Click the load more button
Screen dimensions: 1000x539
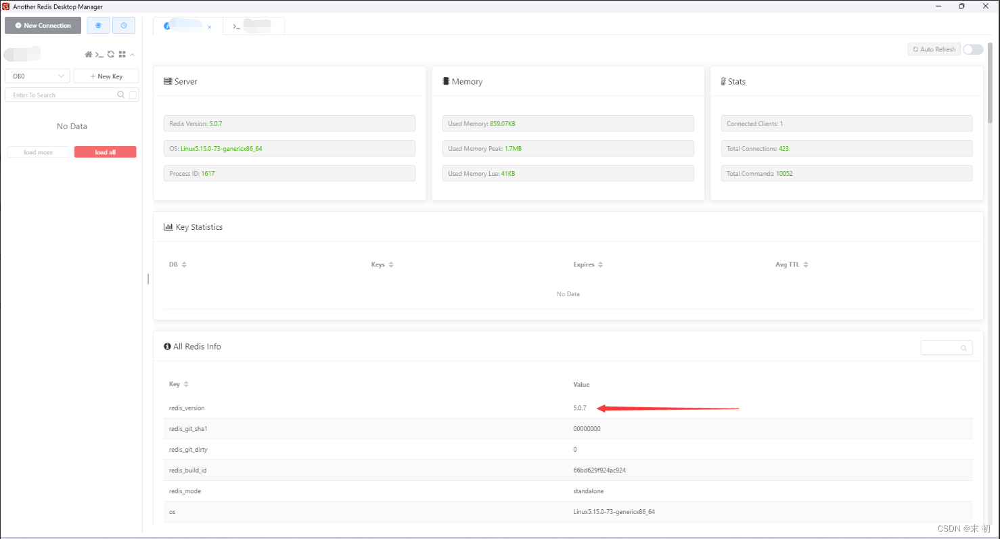[39, 152]
